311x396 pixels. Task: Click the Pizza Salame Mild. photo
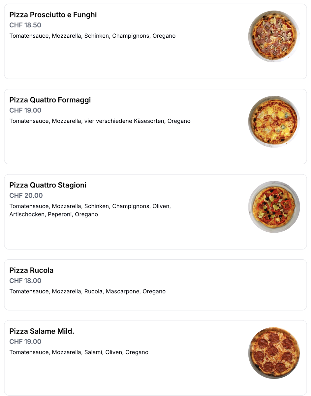[x=274, y=353]
